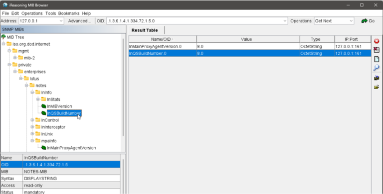Sort by Name/OID column header
Image resolution: width=383 pixels, height=194 pixels.
[163, 39]
